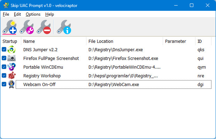This screenshot has height=139, width=216.
Task: Click the add new application wrench icon
Action: pos(9,27)
